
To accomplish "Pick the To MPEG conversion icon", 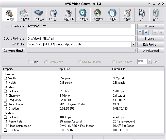I will (x=68, y=15).
